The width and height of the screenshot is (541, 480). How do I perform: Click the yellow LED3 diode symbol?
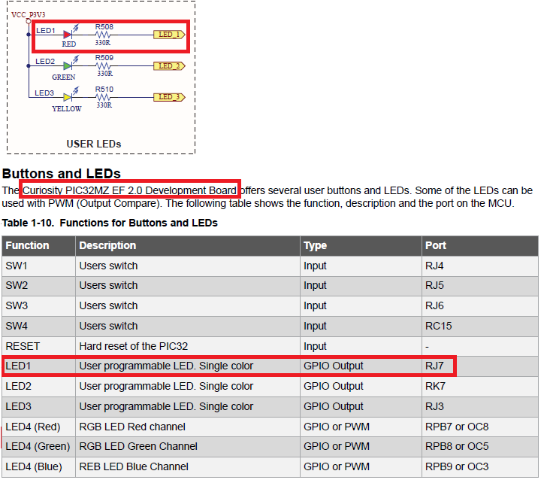pos(68,97)
